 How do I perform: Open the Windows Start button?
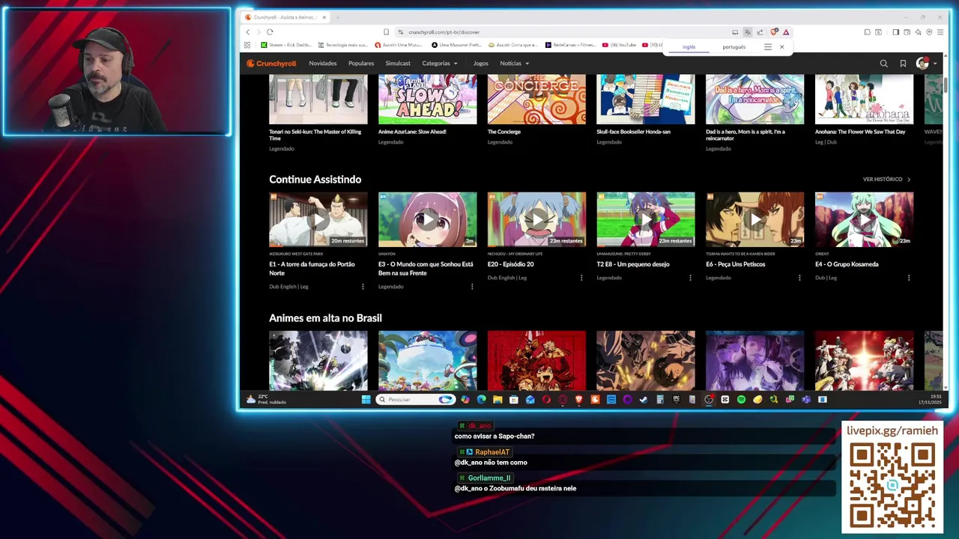point(366,400)
